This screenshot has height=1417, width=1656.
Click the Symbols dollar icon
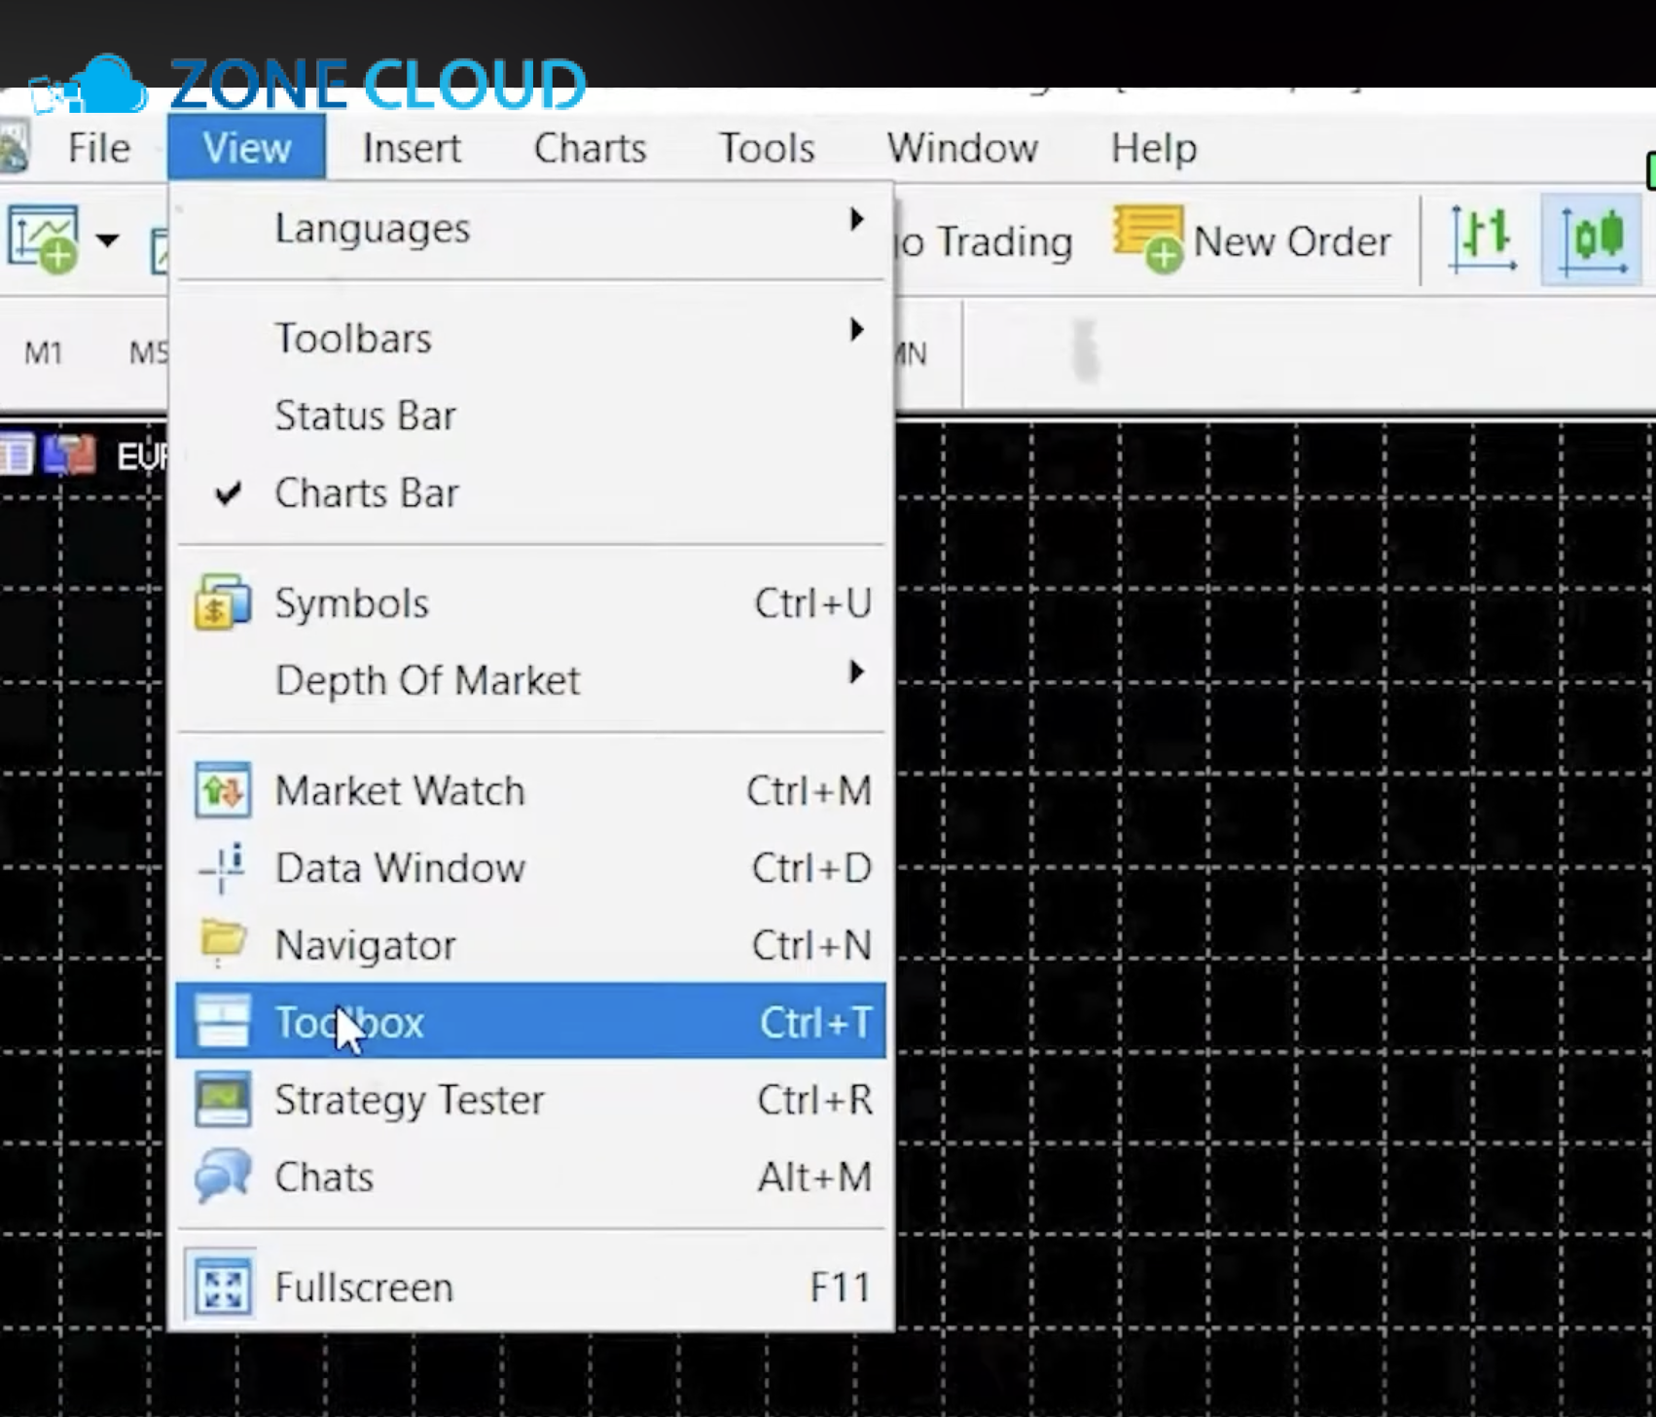pyautogui.click(x=223, y=602)
